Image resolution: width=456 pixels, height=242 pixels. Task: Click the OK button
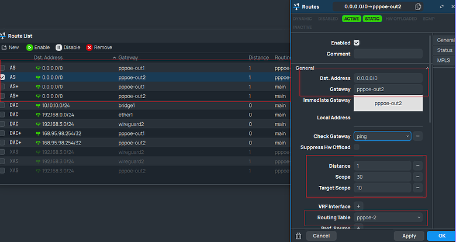coord(441,236)
